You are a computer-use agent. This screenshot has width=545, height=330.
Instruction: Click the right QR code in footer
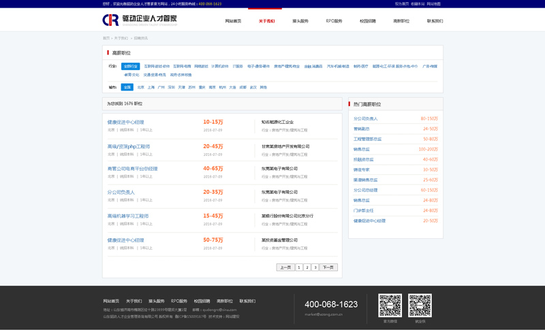click(420, 306)
